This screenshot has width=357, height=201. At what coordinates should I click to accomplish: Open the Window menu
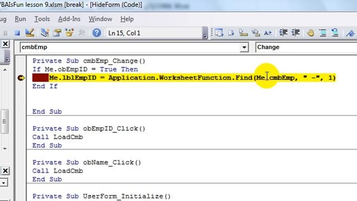[100, 19]
